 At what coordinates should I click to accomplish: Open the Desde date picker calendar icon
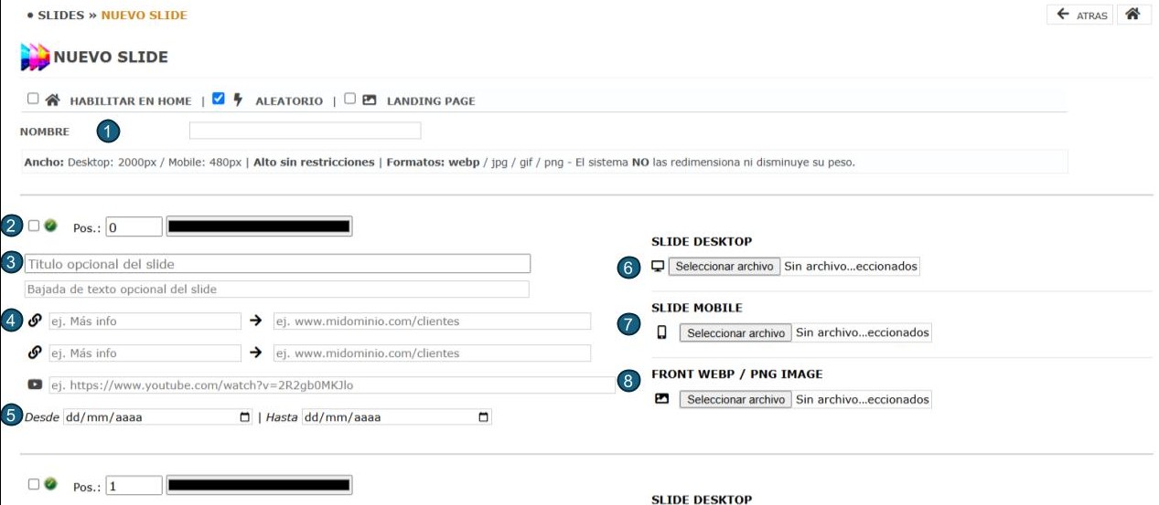tap(244, 417)
